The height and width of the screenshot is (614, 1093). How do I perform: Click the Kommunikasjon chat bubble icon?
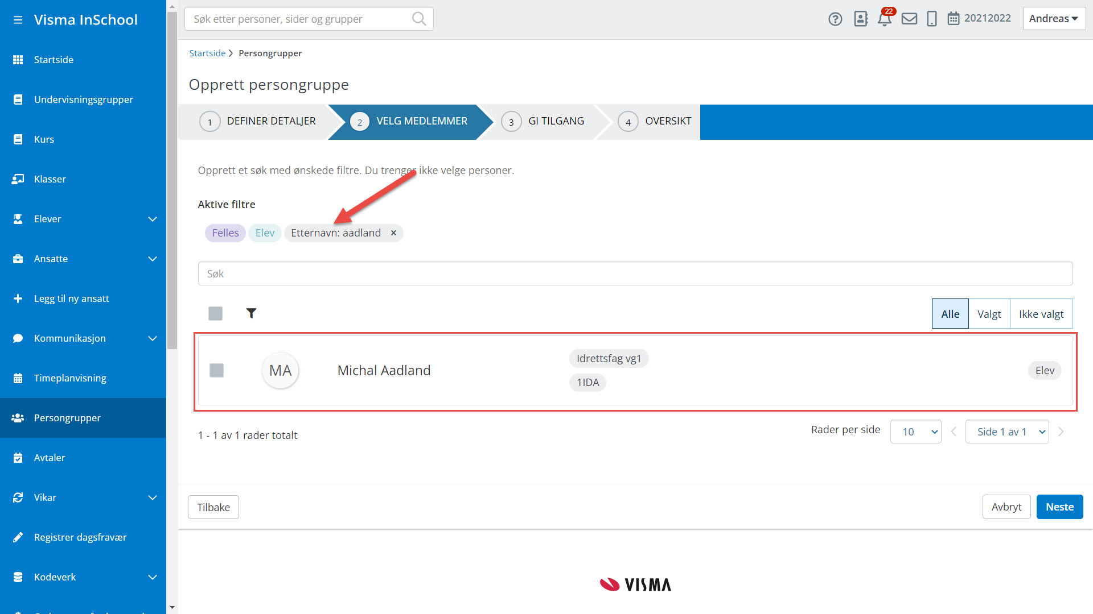pyautogui.click(x=18, y=338)
